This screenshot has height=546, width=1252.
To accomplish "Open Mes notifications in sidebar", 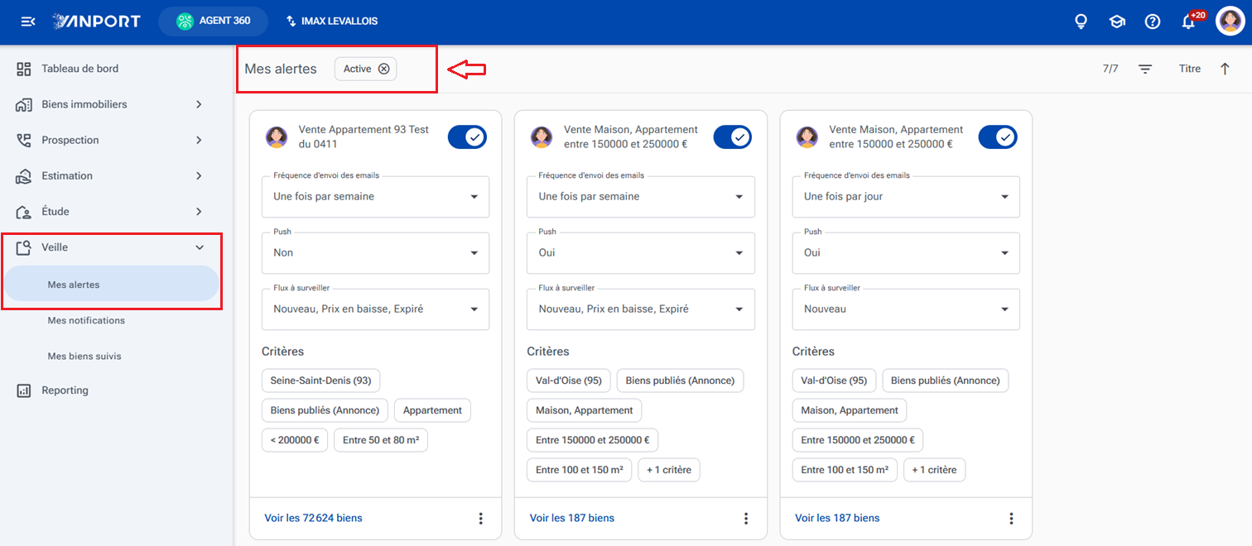I will 110,320.
